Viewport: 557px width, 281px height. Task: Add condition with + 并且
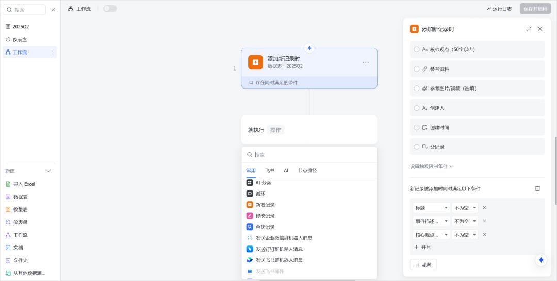click(423, 247)
